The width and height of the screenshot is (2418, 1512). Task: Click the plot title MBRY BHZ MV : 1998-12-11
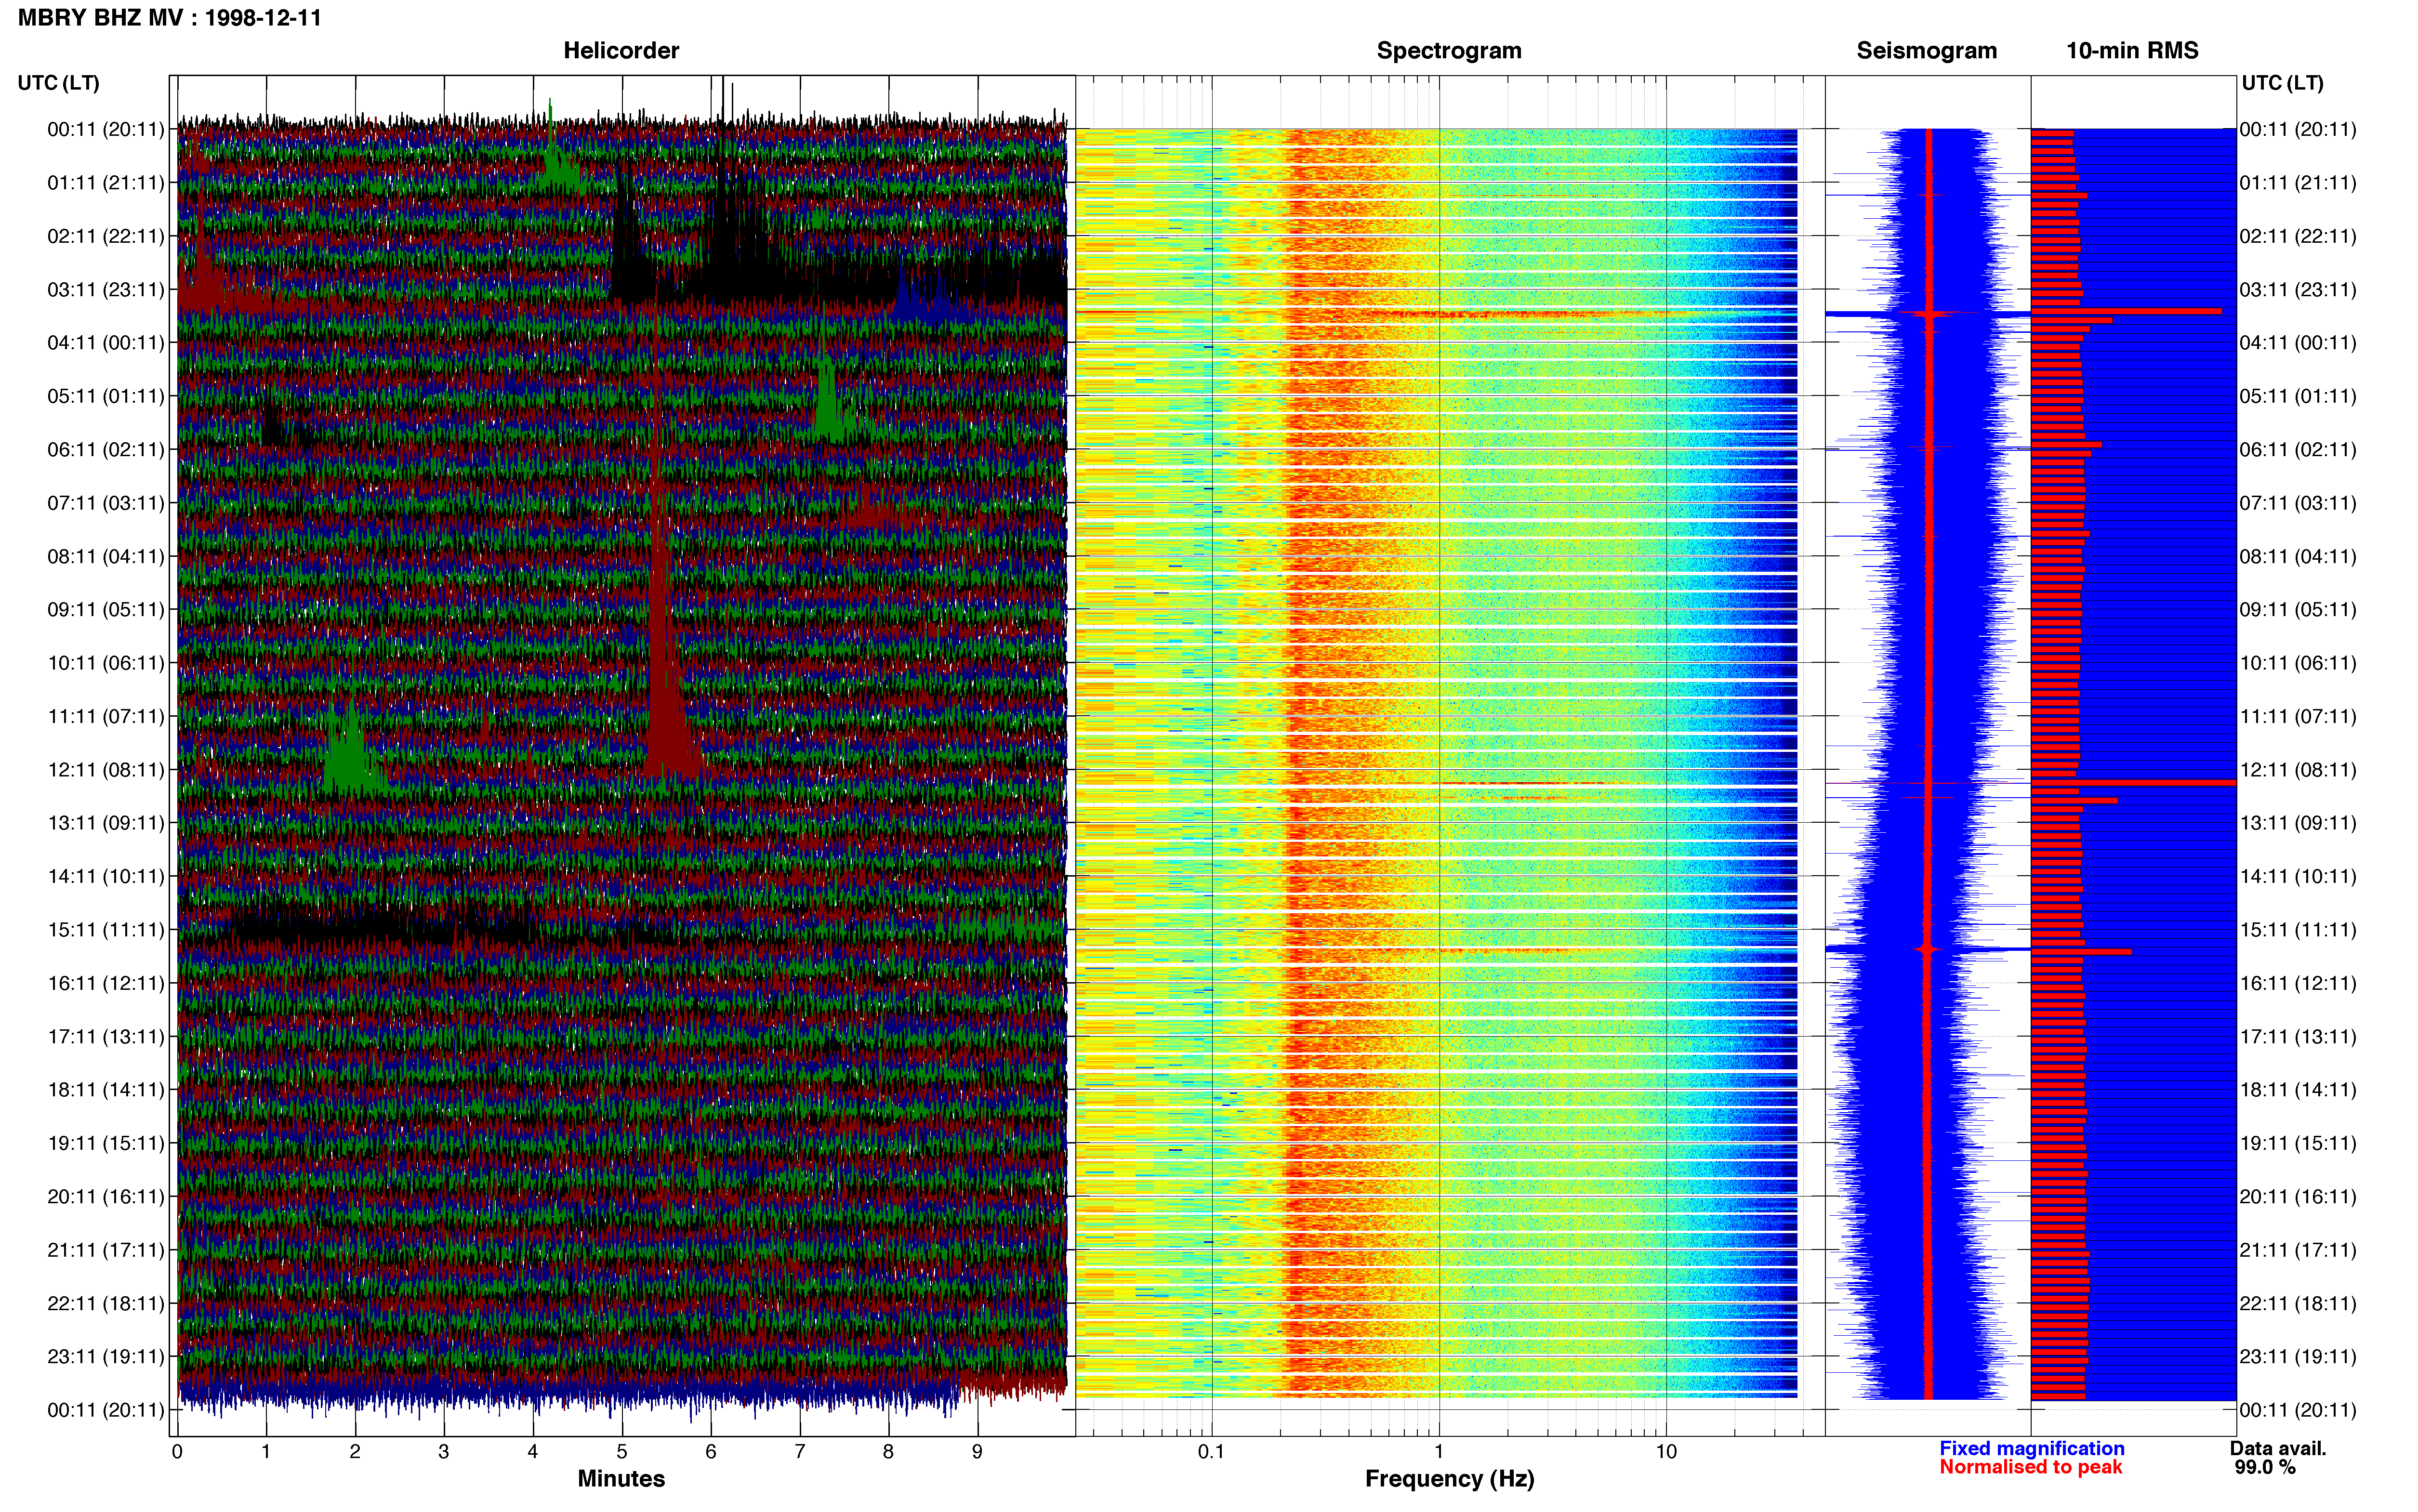click(170, 18)
